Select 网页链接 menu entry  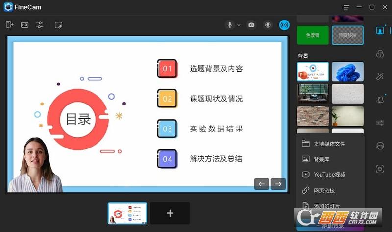coord(330,190)
